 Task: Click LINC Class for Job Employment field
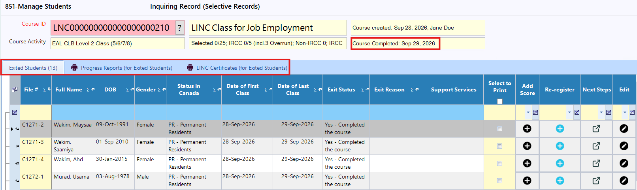coord(268,28)
